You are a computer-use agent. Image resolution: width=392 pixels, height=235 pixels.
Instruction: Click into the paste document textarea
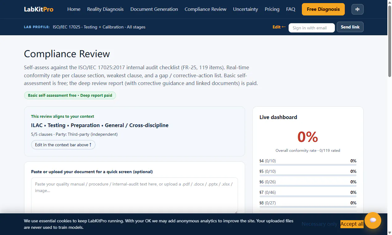(x=135, y=196)
